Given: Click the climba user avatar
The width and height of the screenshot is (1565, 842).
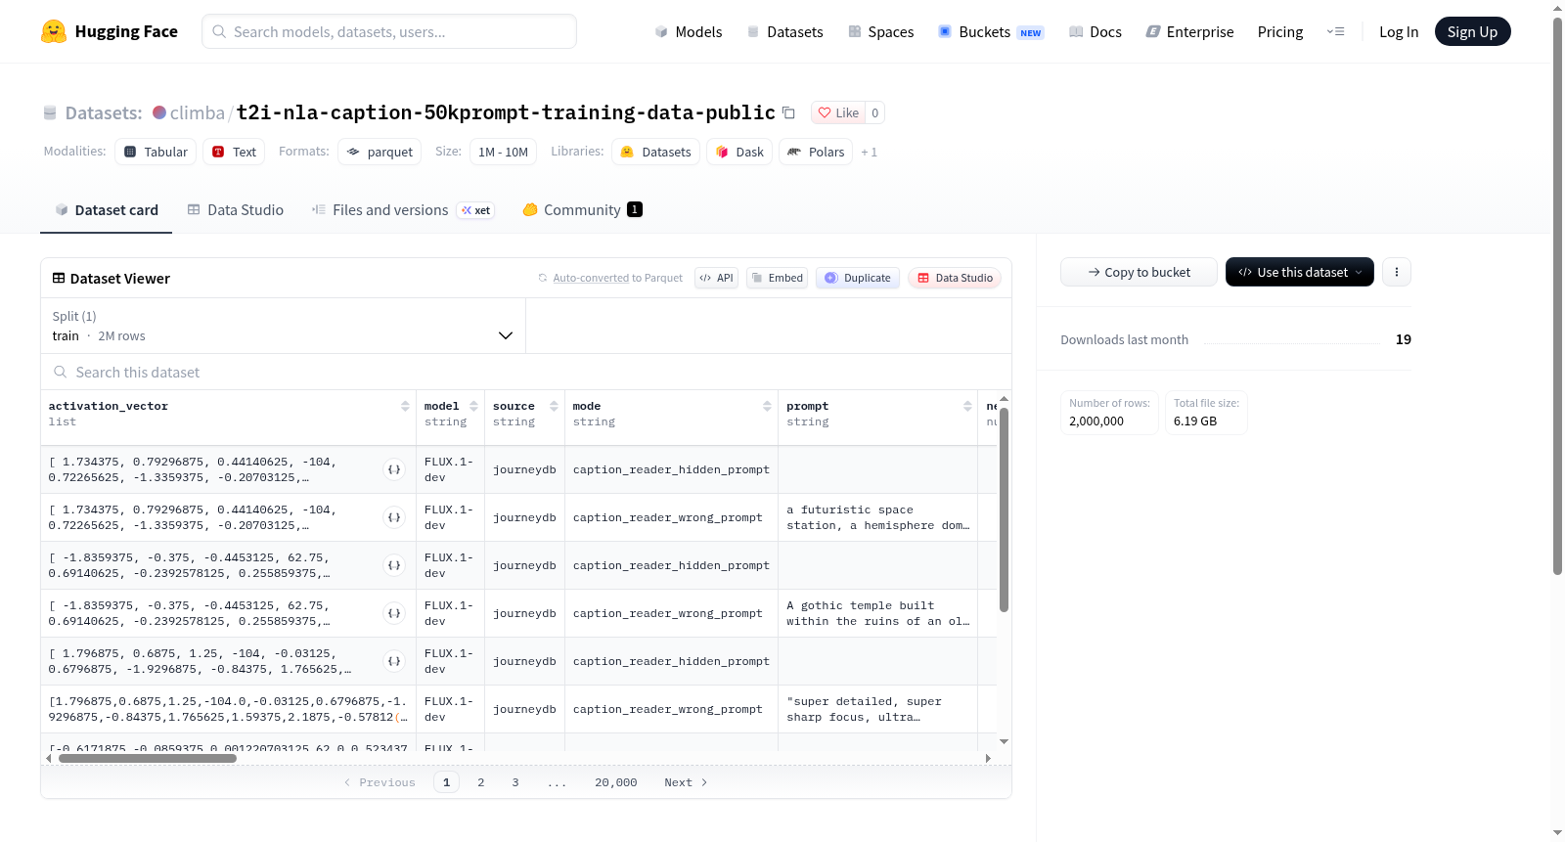Looking at the screenshot, I should tap(159, 112).
